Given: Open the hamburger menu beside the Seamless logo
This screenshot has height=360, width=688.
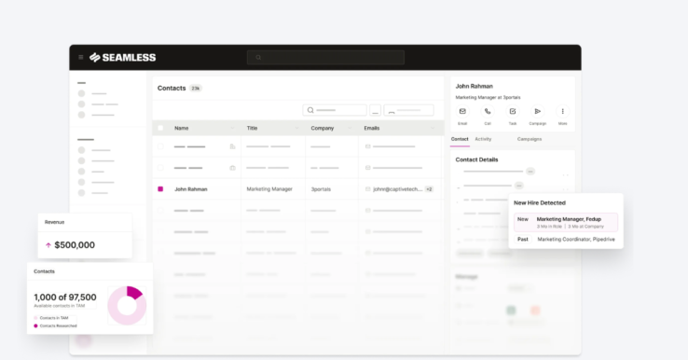Looking at the screenshot, I should click(81, 58).
